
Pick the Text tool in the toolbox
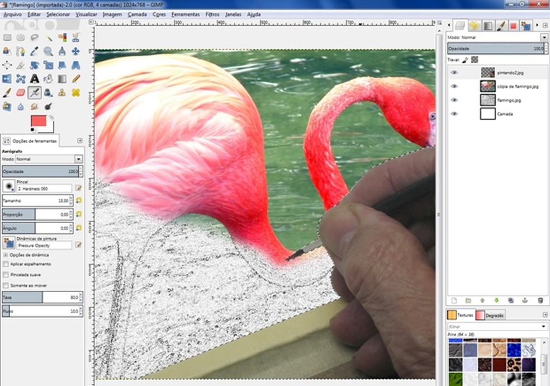[34, 79]
